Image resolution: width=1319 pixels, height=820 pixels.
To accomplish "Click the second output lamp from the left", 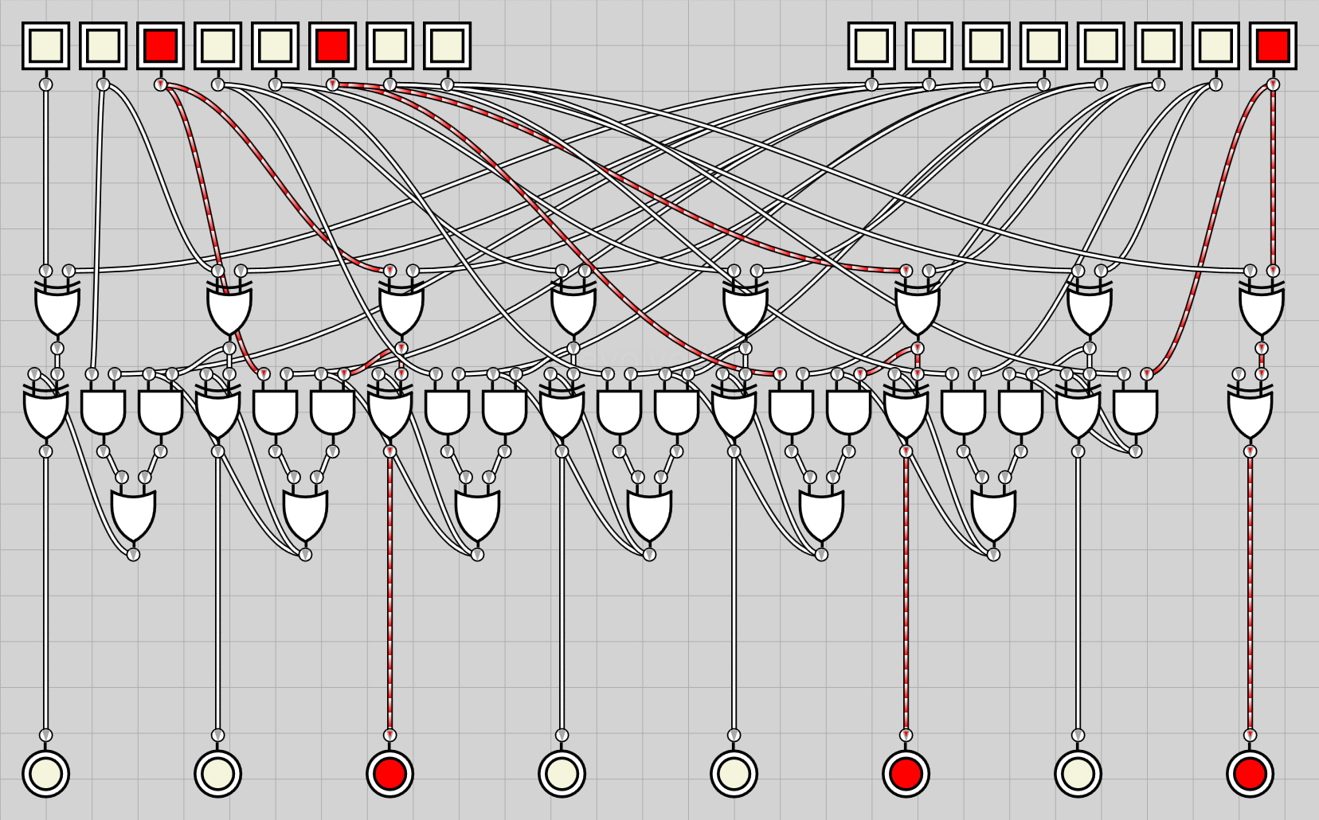I will point(217,773).
